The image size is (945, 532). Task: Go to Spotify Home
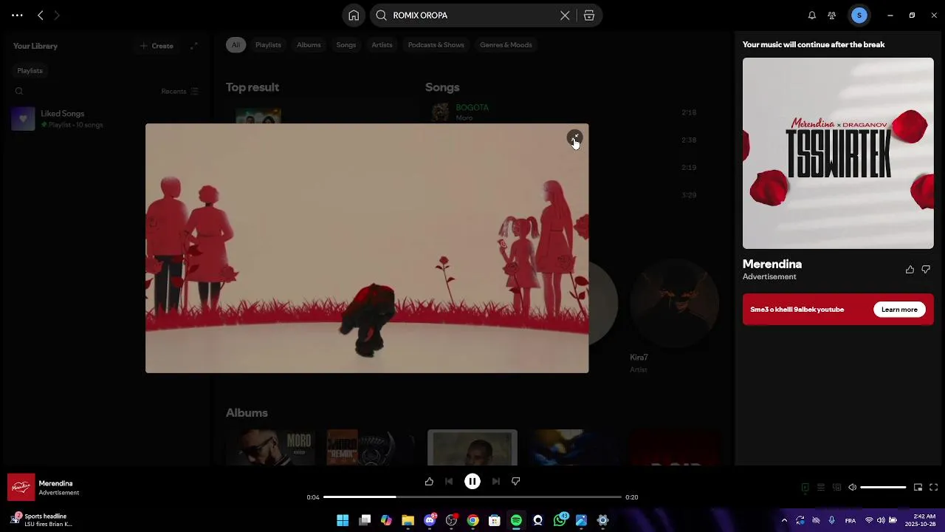[x=354, y=16]
